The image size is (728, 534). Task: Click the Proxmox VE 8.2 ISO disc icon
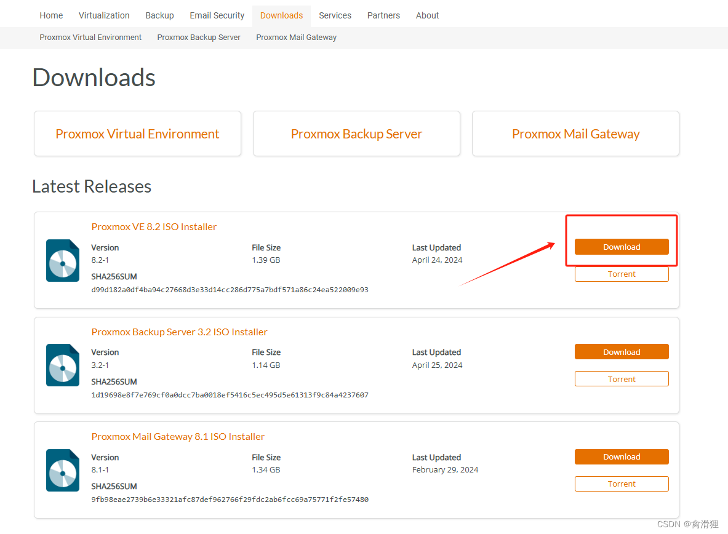(x=63, y=260)
